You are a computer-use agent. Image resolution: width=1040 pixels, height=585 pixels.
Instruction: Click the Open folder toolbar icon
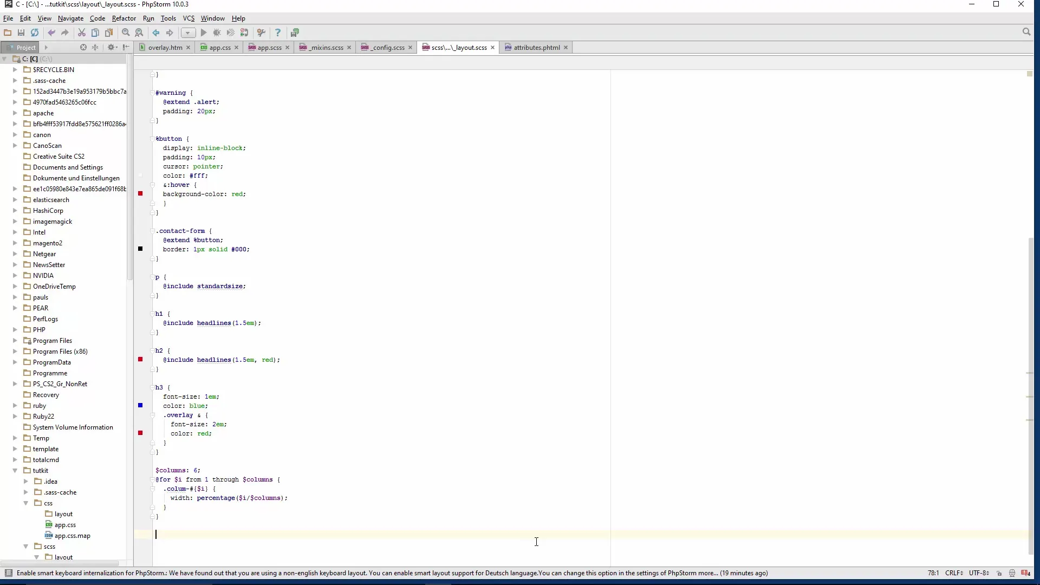pos(8,32)
